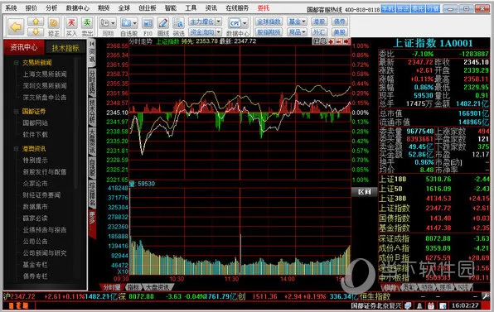Expand the CPI 数据中心 dropdown arrow
The image size is (494, 312).
point(245,23)
